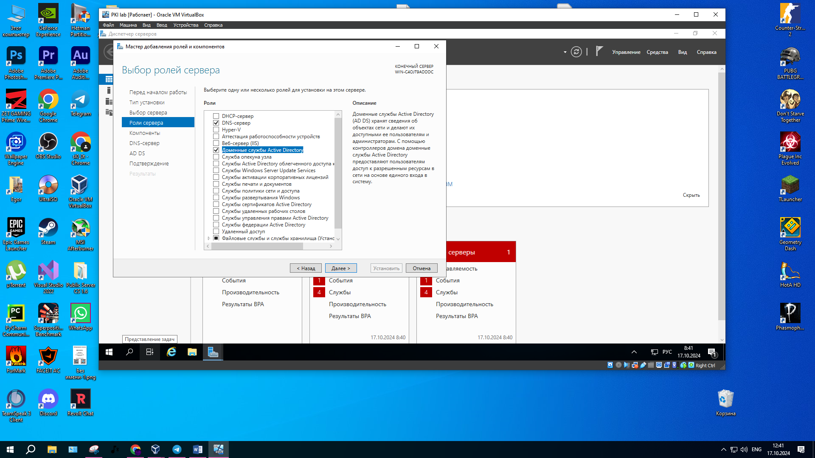Open the Устройства menu in VirtualBox
This screenshot has height=458, width=815.
click(x=186, y=25)
